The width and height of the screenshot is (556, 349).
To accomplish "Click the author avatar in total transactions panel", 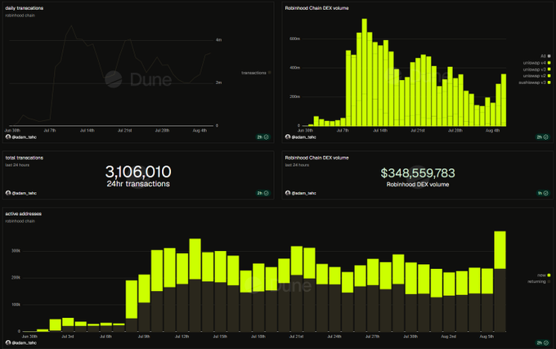I will (x=8, y=193).
